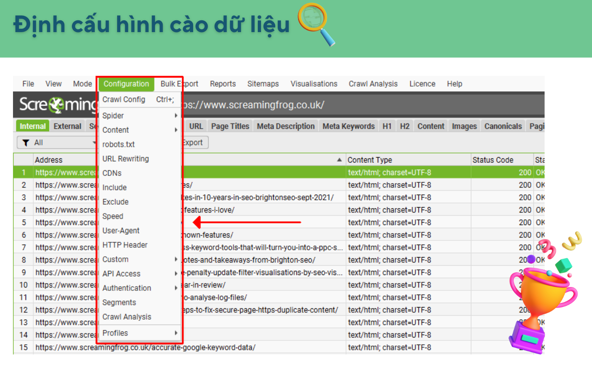Switch to the Canonicals tab
The image size is (592, 368).
click(x=503, y=126)
